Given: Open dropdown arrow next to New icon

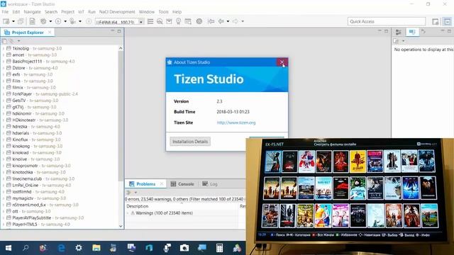Looking at the screenshot, I should coord(13,21).
